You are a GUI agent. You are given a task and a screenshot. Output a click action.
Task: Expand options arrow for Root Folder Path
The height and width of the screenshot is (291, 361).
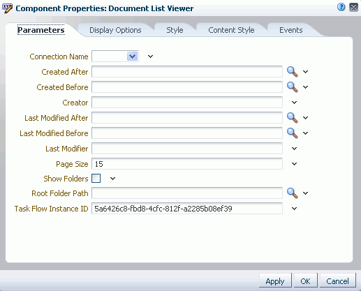(x=305, y=193)
